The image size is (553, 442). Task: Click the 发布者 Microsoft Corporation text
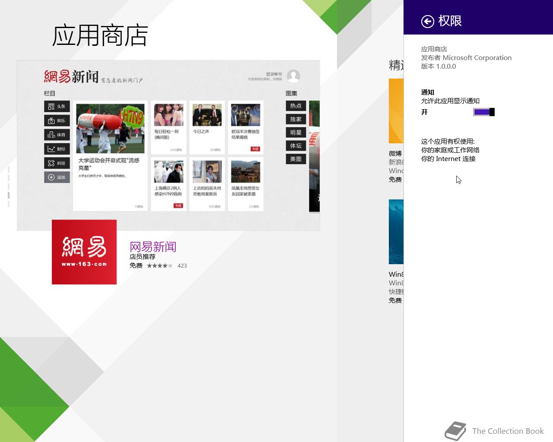(x=466, y=58)
